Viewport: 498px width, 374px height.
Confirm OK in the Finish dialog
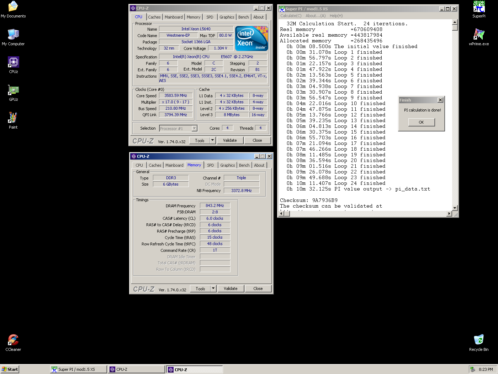[422, 122]
